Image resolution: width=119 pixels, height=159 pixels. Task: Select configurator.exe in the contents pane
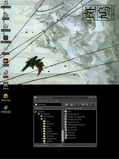click(72, 114)
